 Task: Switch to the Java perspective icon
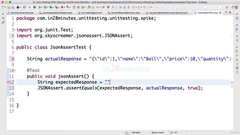[x=237, y=7]
